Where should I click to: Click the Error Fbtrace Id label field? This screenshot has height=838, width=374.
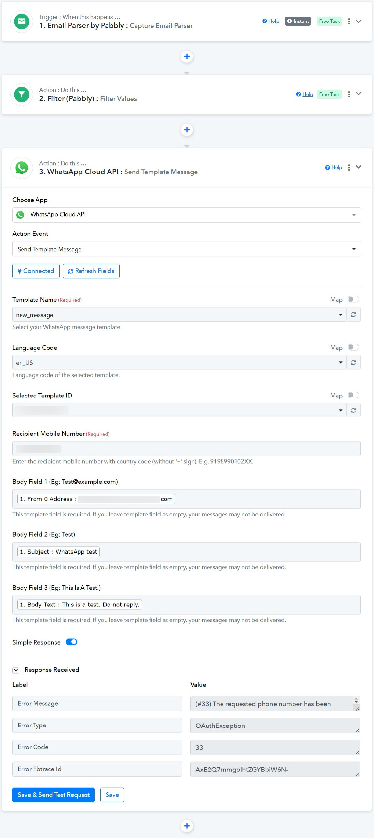click(97, 769)
